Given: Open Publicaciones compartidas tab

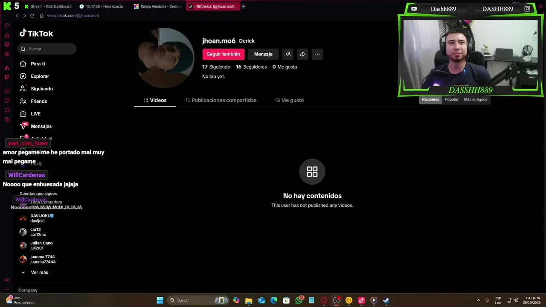Looking at the screenshot, I should coord(221,100).
